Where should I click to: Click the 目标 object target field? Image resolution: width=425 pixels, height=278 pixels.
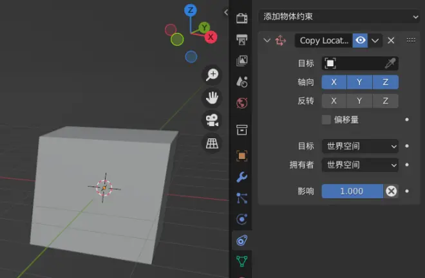point(360,64)
